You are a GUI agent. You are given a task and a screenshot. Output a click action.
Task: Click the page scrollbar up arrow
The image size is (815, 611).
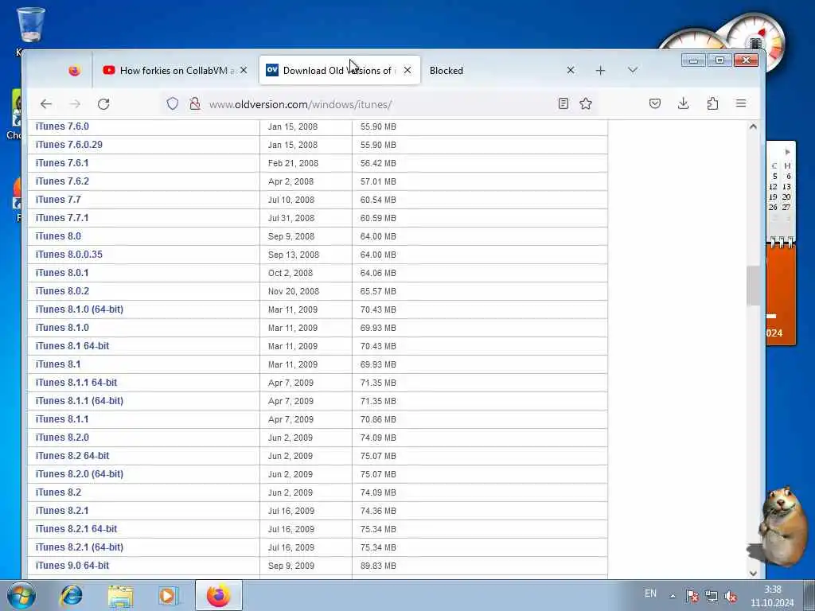click(x=753, y=126)
